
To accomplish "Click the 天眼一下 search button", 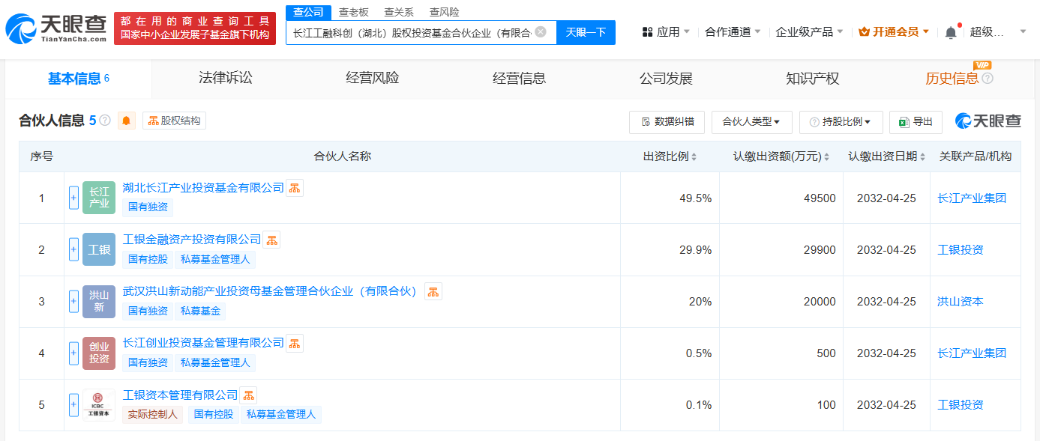I will click(586, 32).
